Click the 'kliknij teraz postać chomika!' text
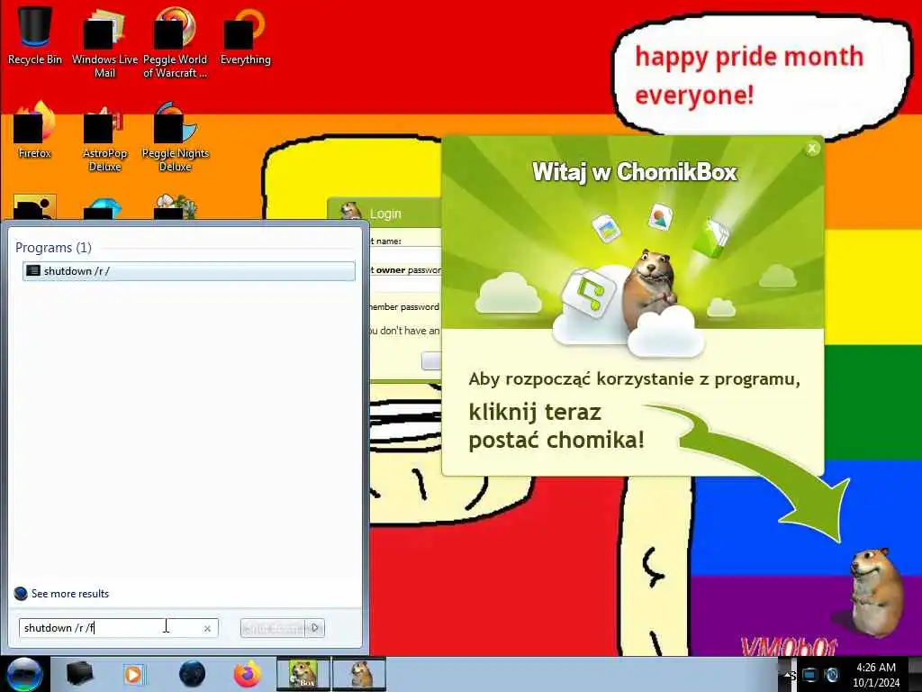Viewport: 922px width, 692px height. click(x=556, y=426)
